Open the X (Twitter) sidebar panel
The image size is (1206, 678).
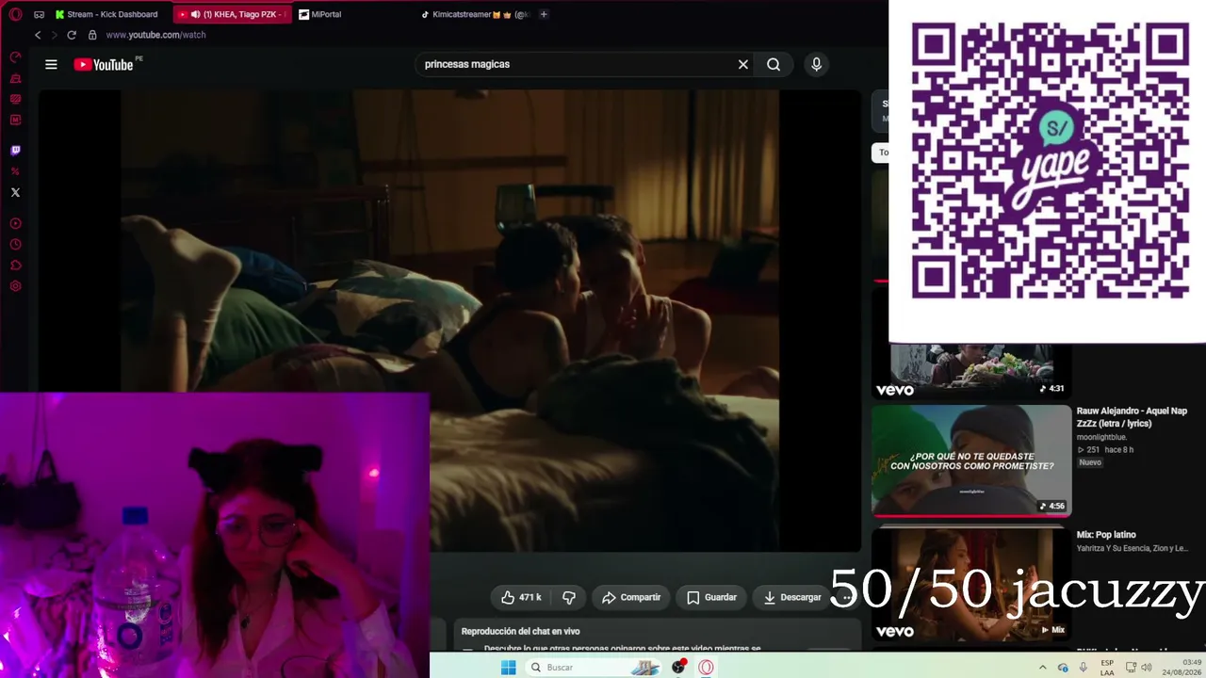[x=15, y=192]
